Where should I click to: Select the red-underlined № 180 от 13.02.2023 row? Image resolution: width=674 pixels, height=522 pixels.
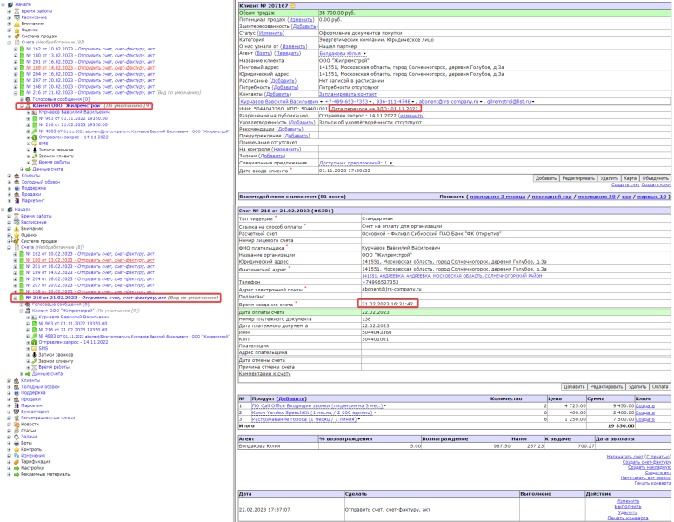coord(90,260)
